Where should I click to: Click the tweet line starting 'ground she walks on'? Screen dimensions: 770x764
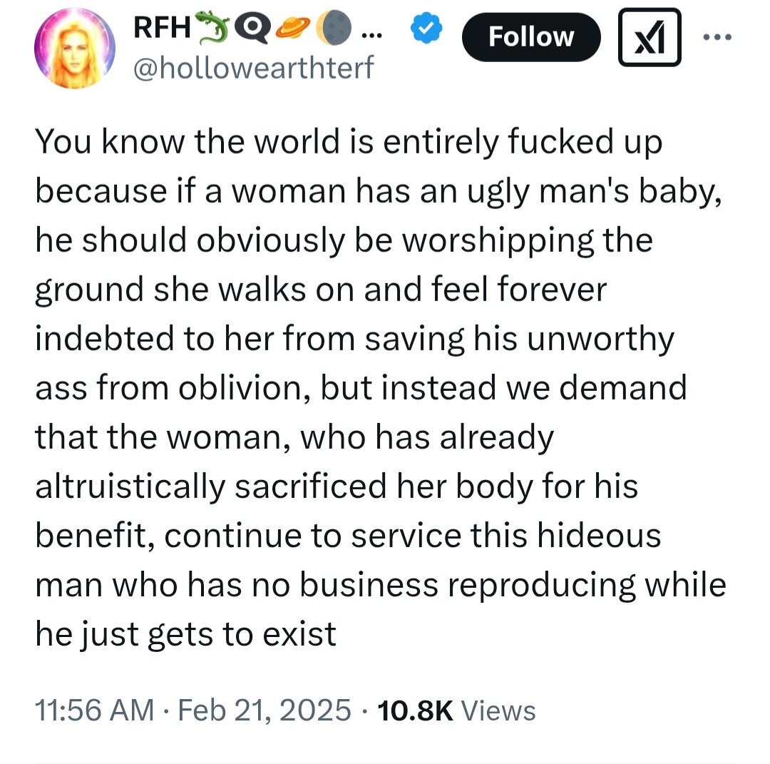click(320, 290)
